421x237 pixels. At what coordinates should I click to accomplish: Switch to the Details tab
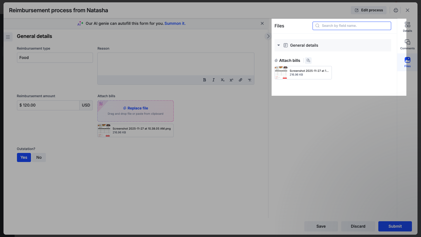click(x=407, y=27)
